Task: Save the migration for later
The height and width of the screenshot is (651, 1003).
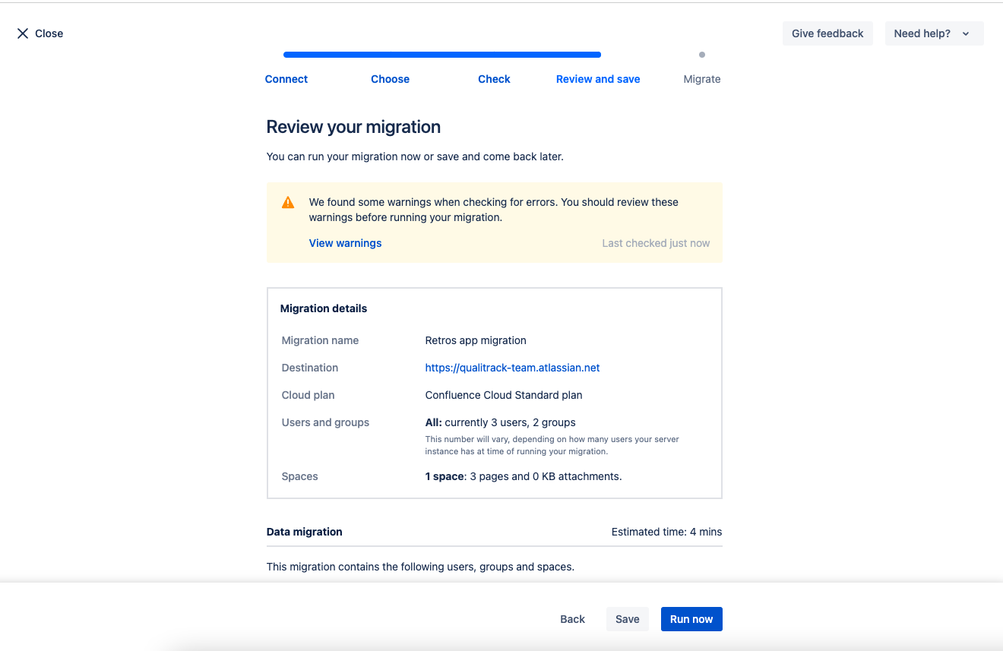Action: pos(627,619)
